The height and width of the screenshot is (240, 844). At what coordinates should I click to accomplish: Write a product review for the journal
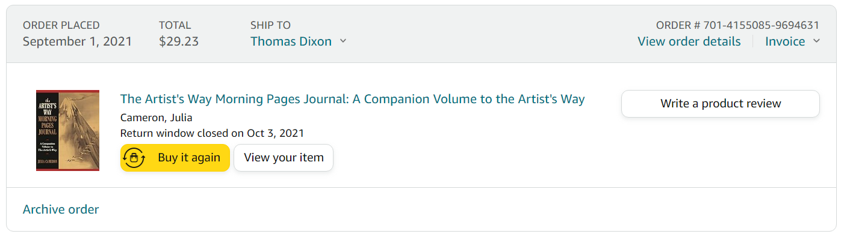721,104
